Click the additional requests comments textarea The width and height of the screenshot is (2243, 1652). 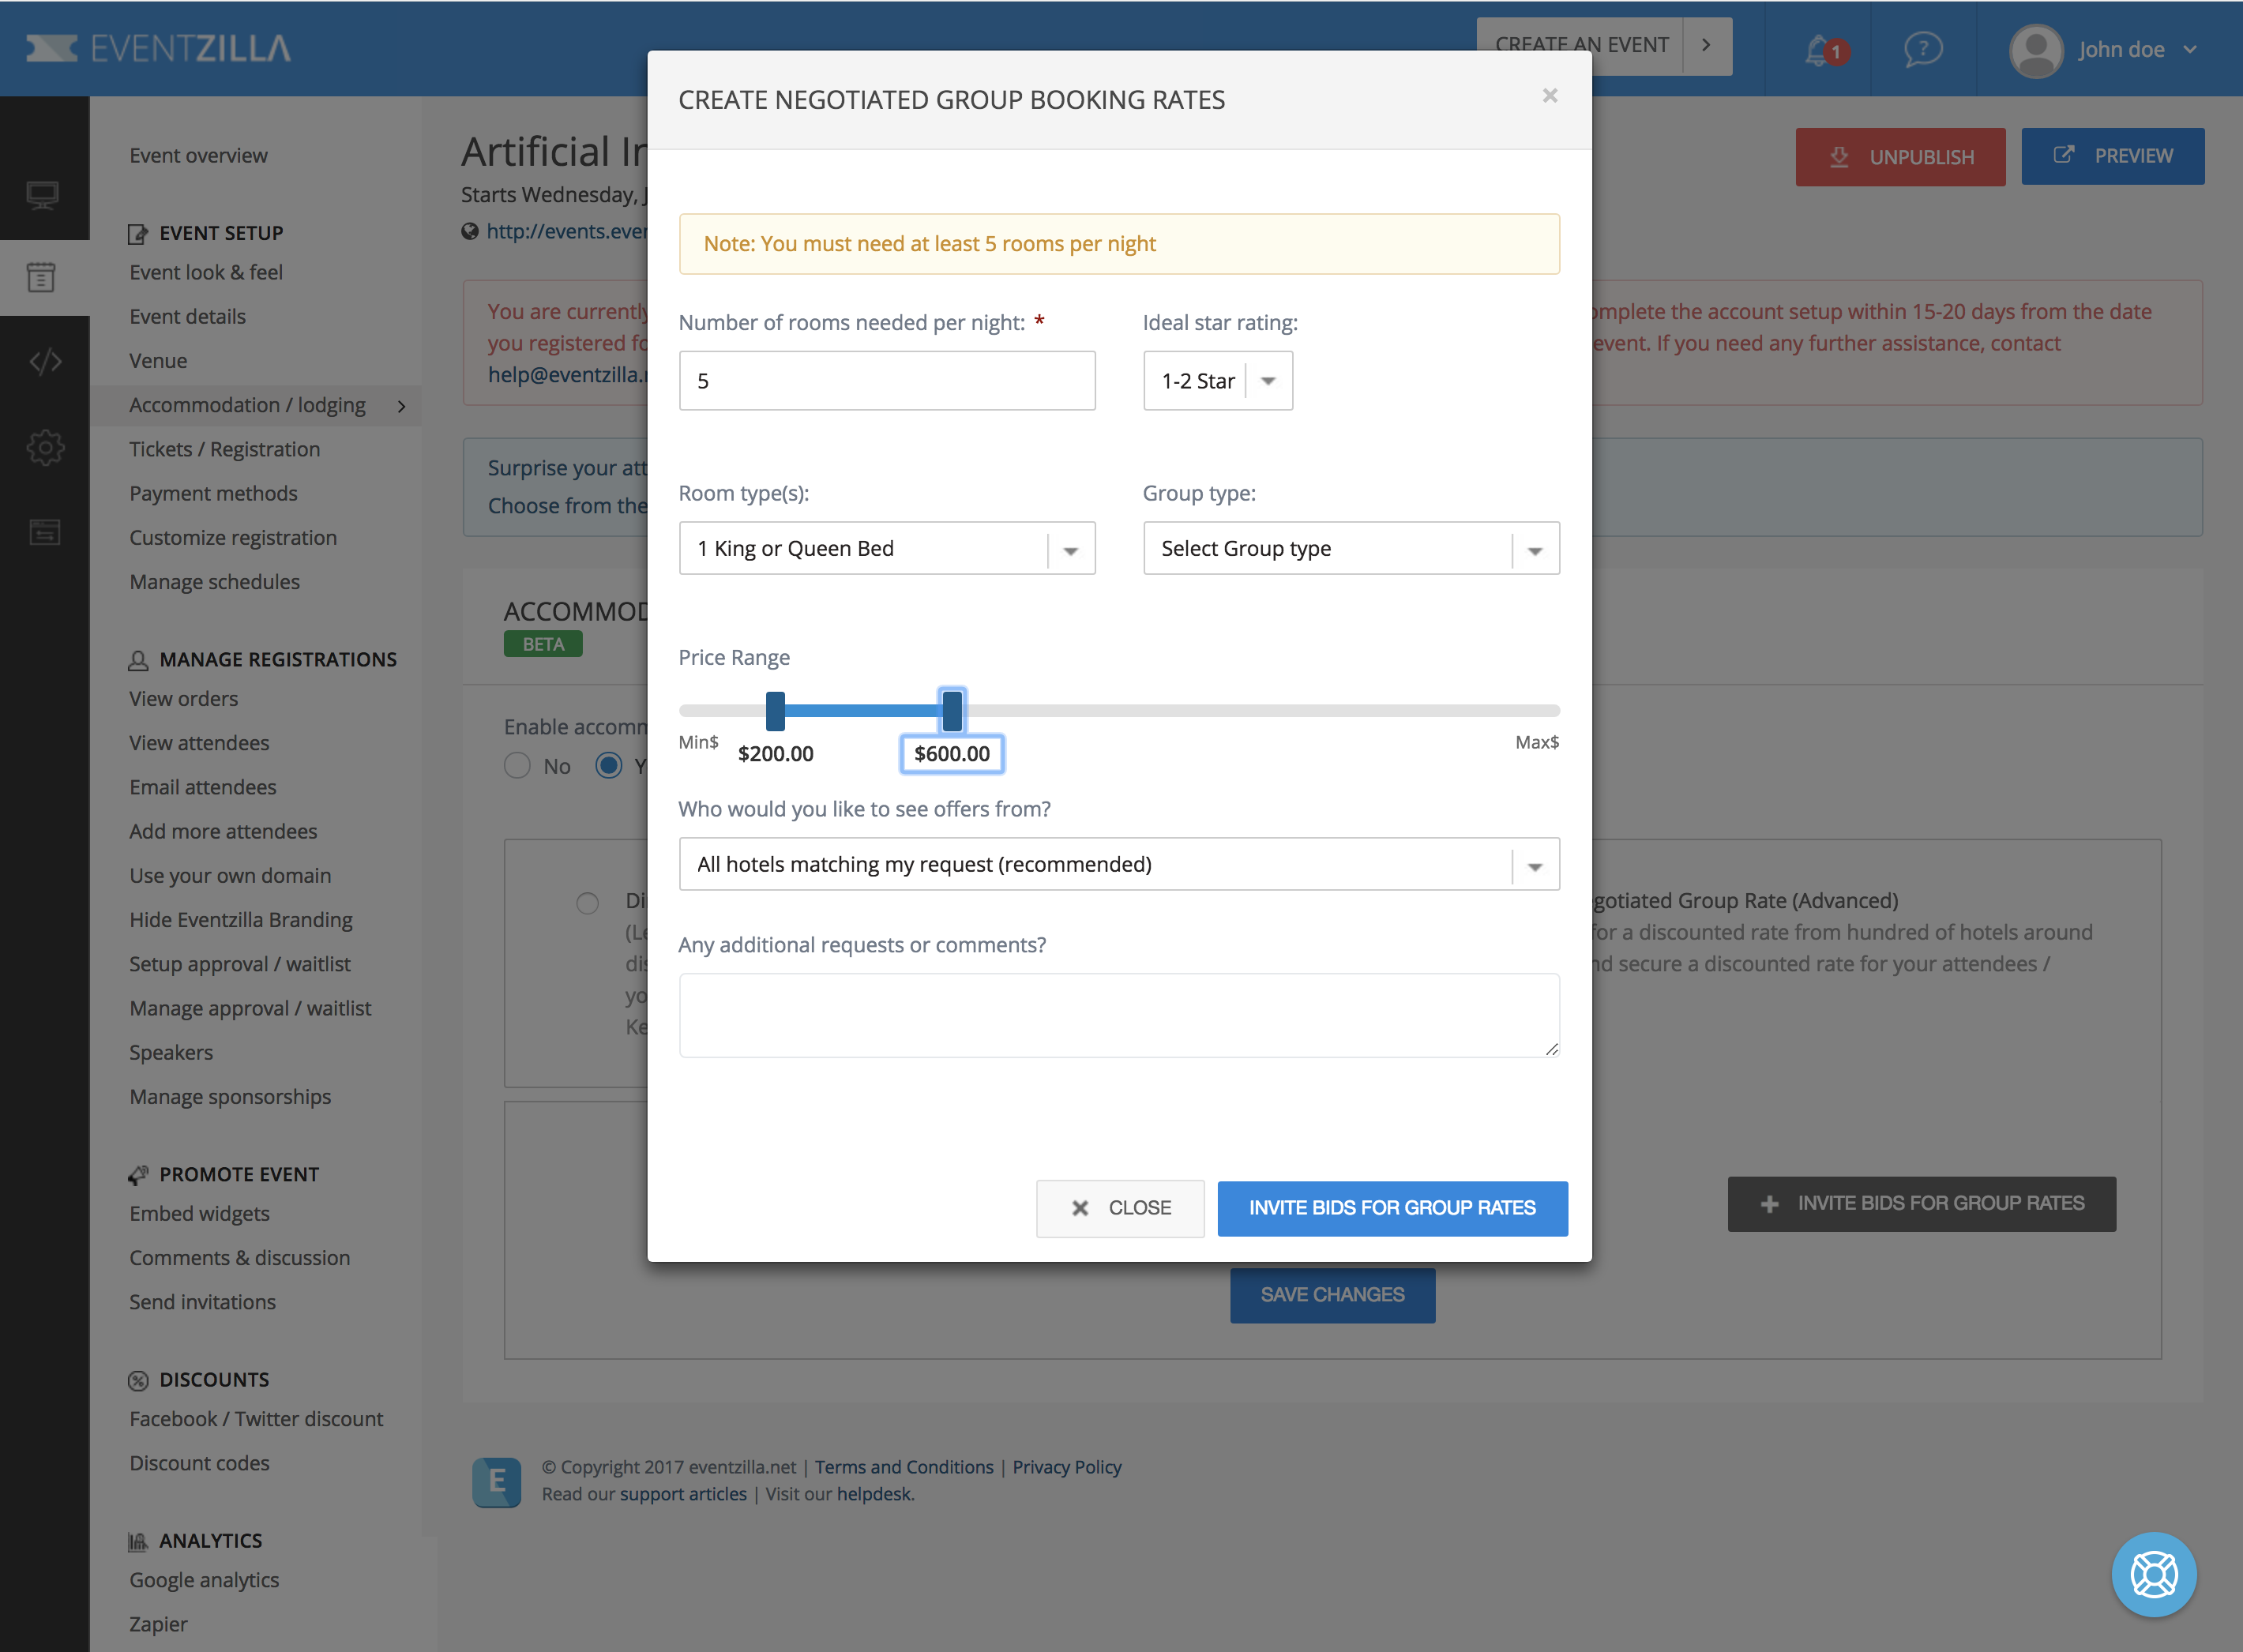1118,1015
